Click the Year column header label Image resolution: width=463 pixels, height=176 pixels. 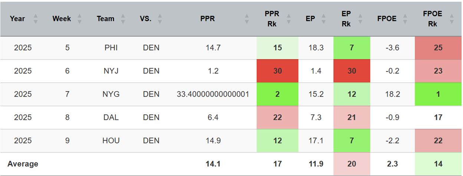17,19
